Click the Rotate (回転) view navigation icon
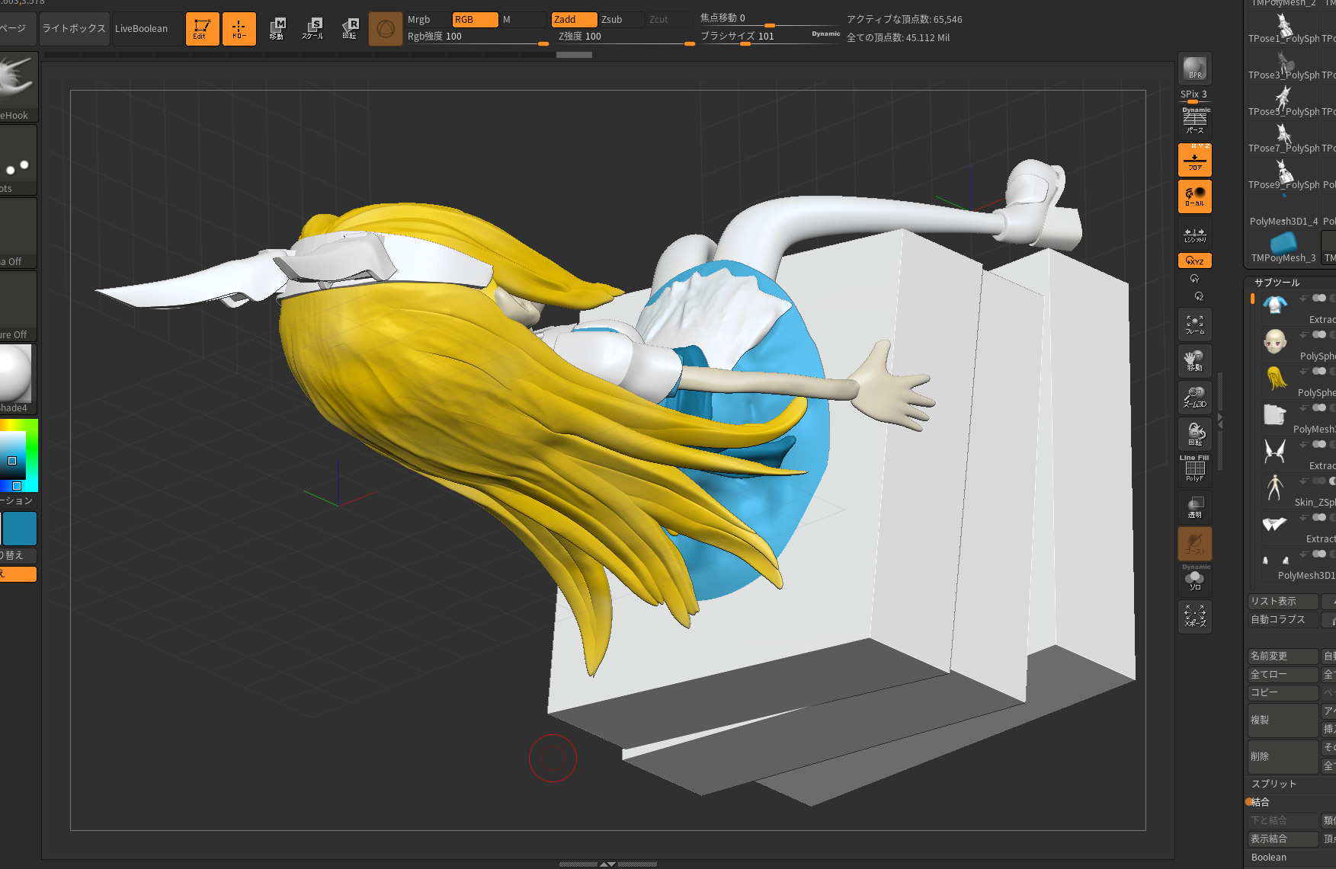This screenshot has width=1336, height=869. click(1194, 434)
